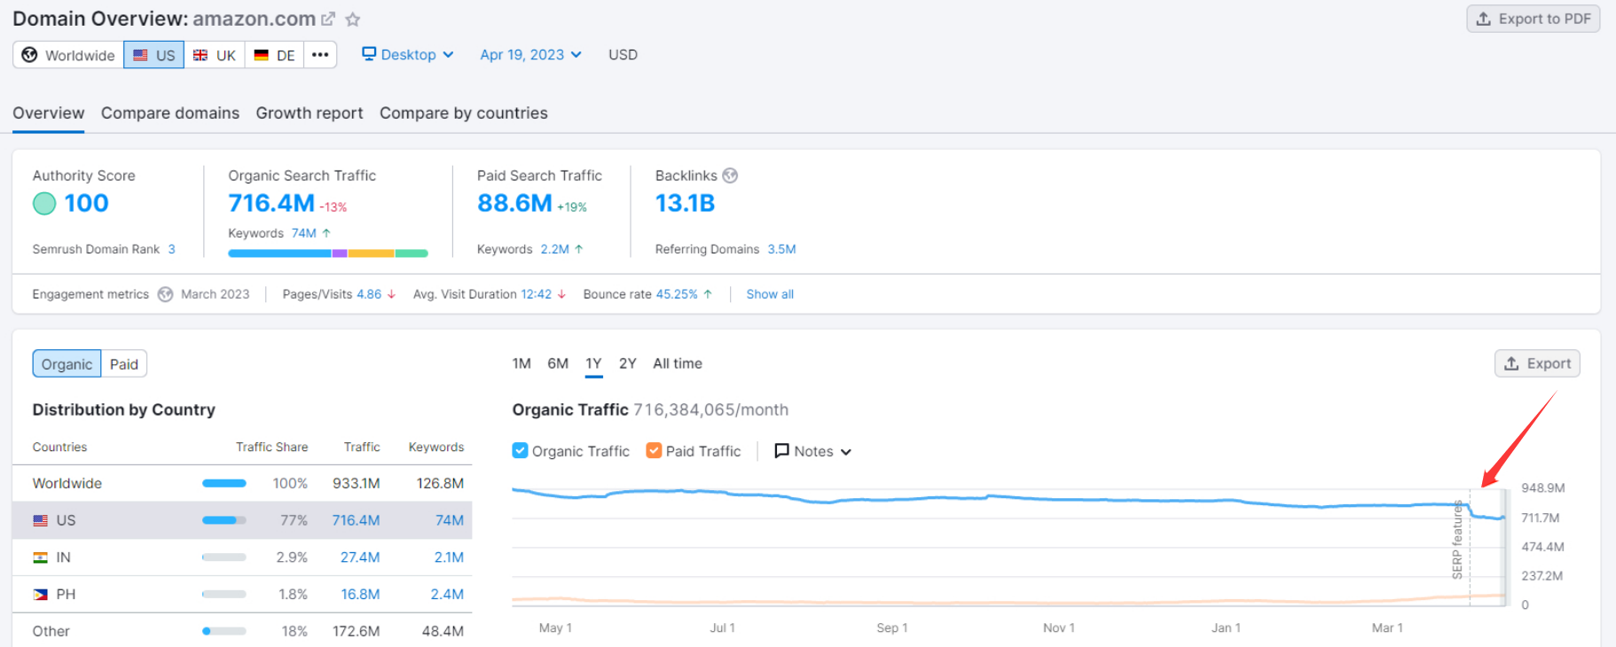Click the Show all link
Viewport: 1616px width, 647px height.
pyautogui.click(x=770, y=294)
